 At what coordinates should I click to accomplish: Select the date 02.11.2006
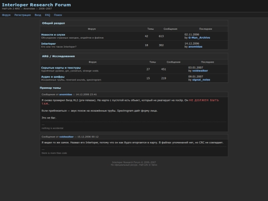(x=192, y=35)
